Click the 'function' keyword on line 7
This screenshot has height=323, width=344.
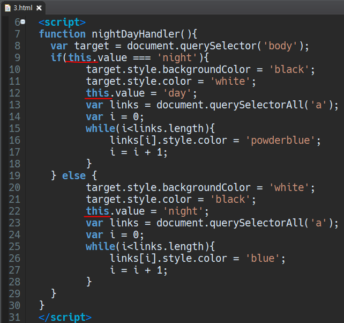[x=62, y=34]
